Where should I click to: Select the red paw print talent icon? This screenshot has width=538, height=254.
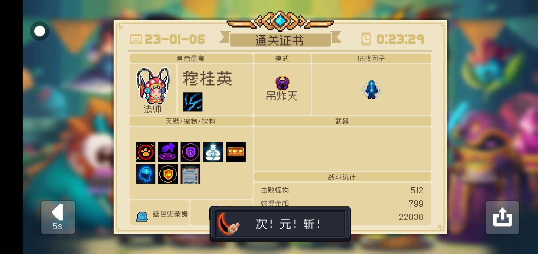pyautogui.click(x=146, y=152)
